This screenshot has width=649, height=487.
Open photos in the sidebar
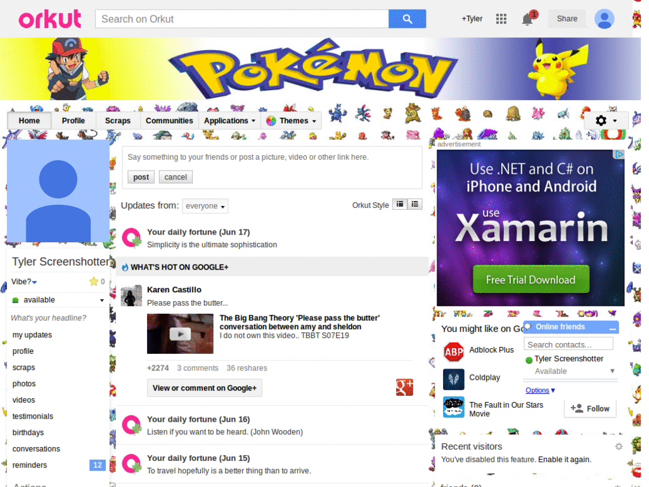coord(24,384)
